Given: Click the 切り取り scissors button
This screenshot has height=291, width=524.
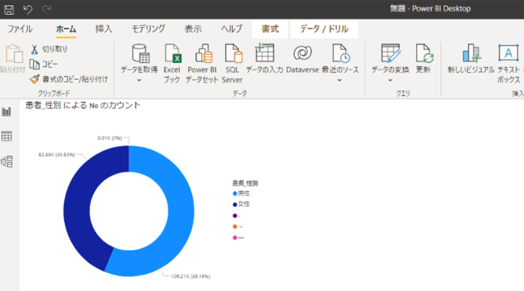Looking at the screenshot, I should tap(49, 49).
